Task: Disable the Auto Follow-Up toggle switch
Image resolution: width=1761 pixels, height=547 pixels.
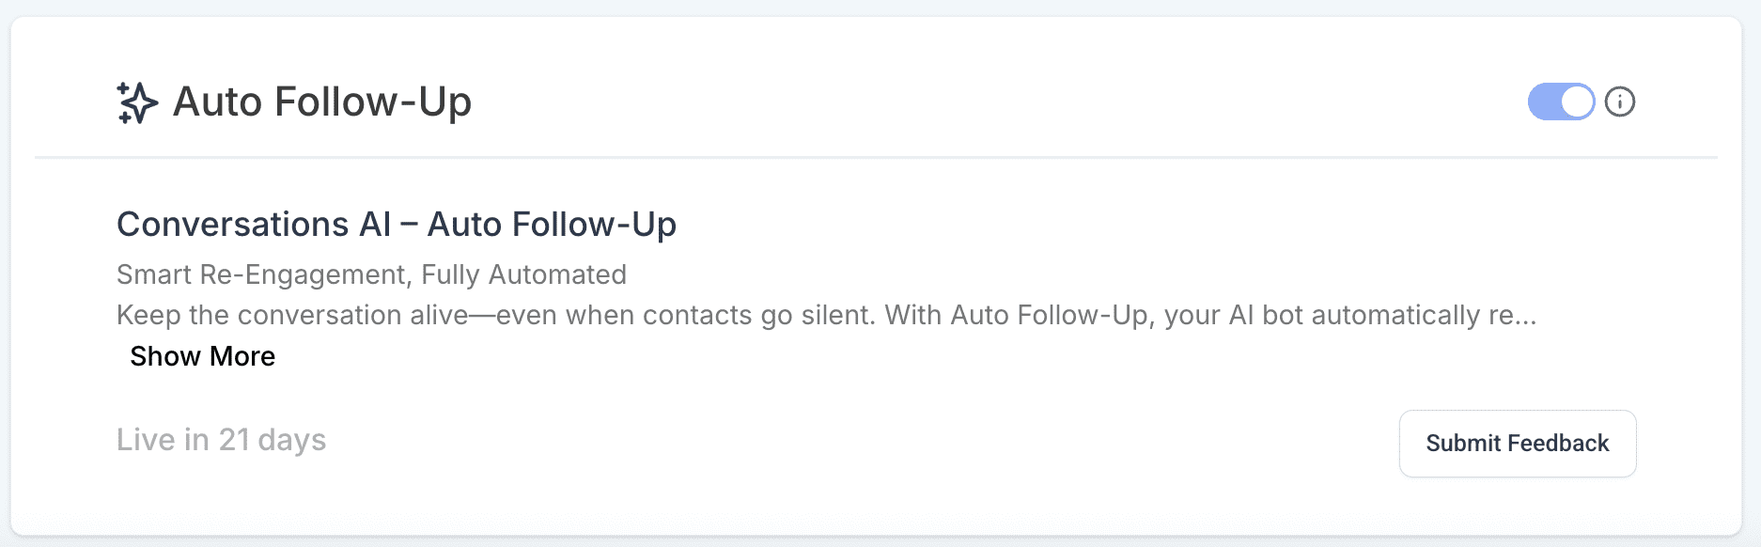Action: click(1561, 102)
